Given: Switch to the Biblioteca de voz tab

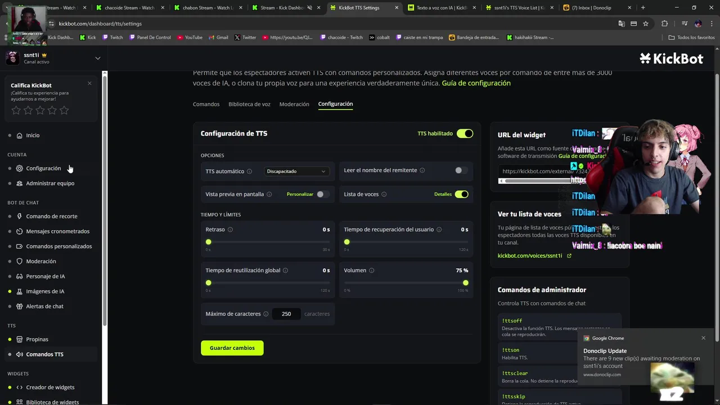Looking at the screenshot, I should [x=249, y=104].
